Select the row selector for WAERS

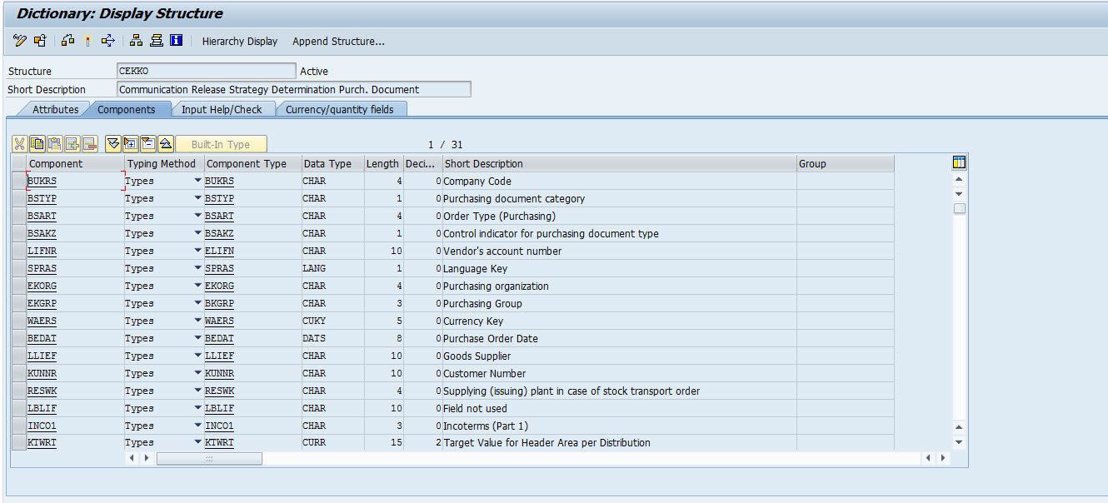pyautogui.click(x=18, y=321)
